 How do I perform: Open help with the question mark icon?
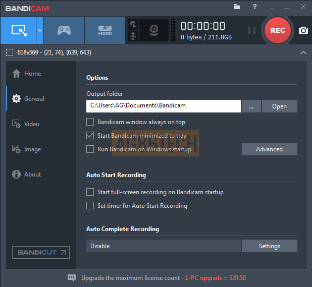point(254,7)
